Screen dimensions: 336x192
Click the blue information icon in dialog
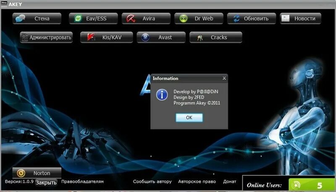162,95
